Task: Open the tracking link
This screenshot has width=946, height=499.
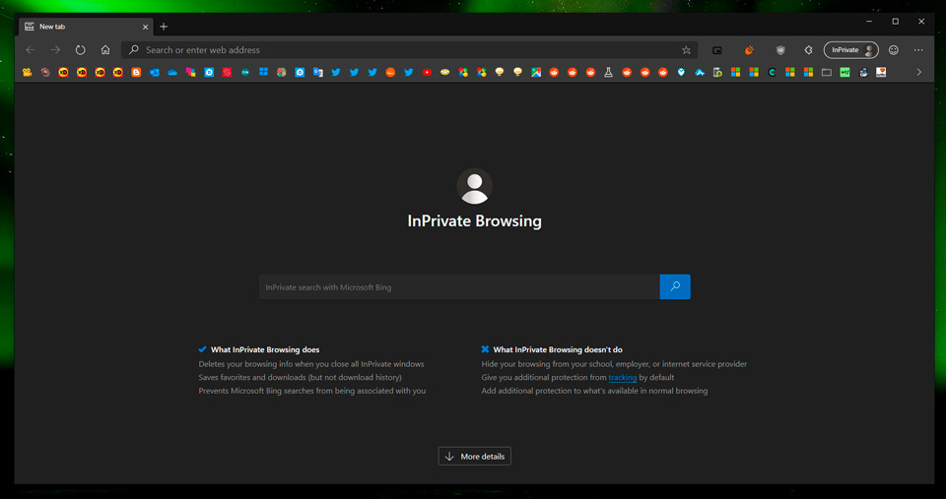Action: tap(623, 377)
